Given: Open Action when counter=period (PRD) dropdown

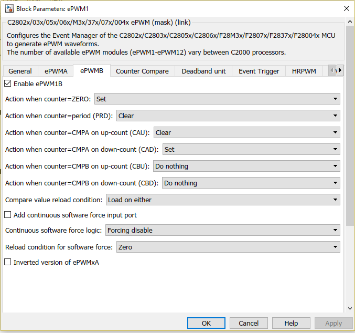Looking at the screenshot, I should point(228,116).
